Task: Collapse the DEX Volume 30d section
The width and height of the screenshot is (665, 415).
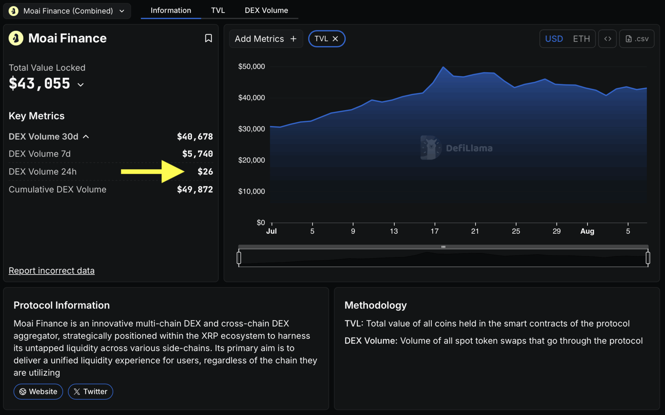Action: (x=86, y=137)
